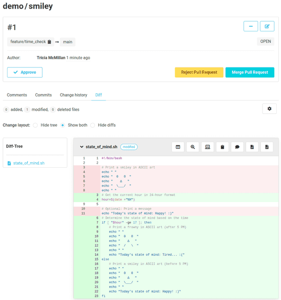Select the Show both layout option

point(63,125)
